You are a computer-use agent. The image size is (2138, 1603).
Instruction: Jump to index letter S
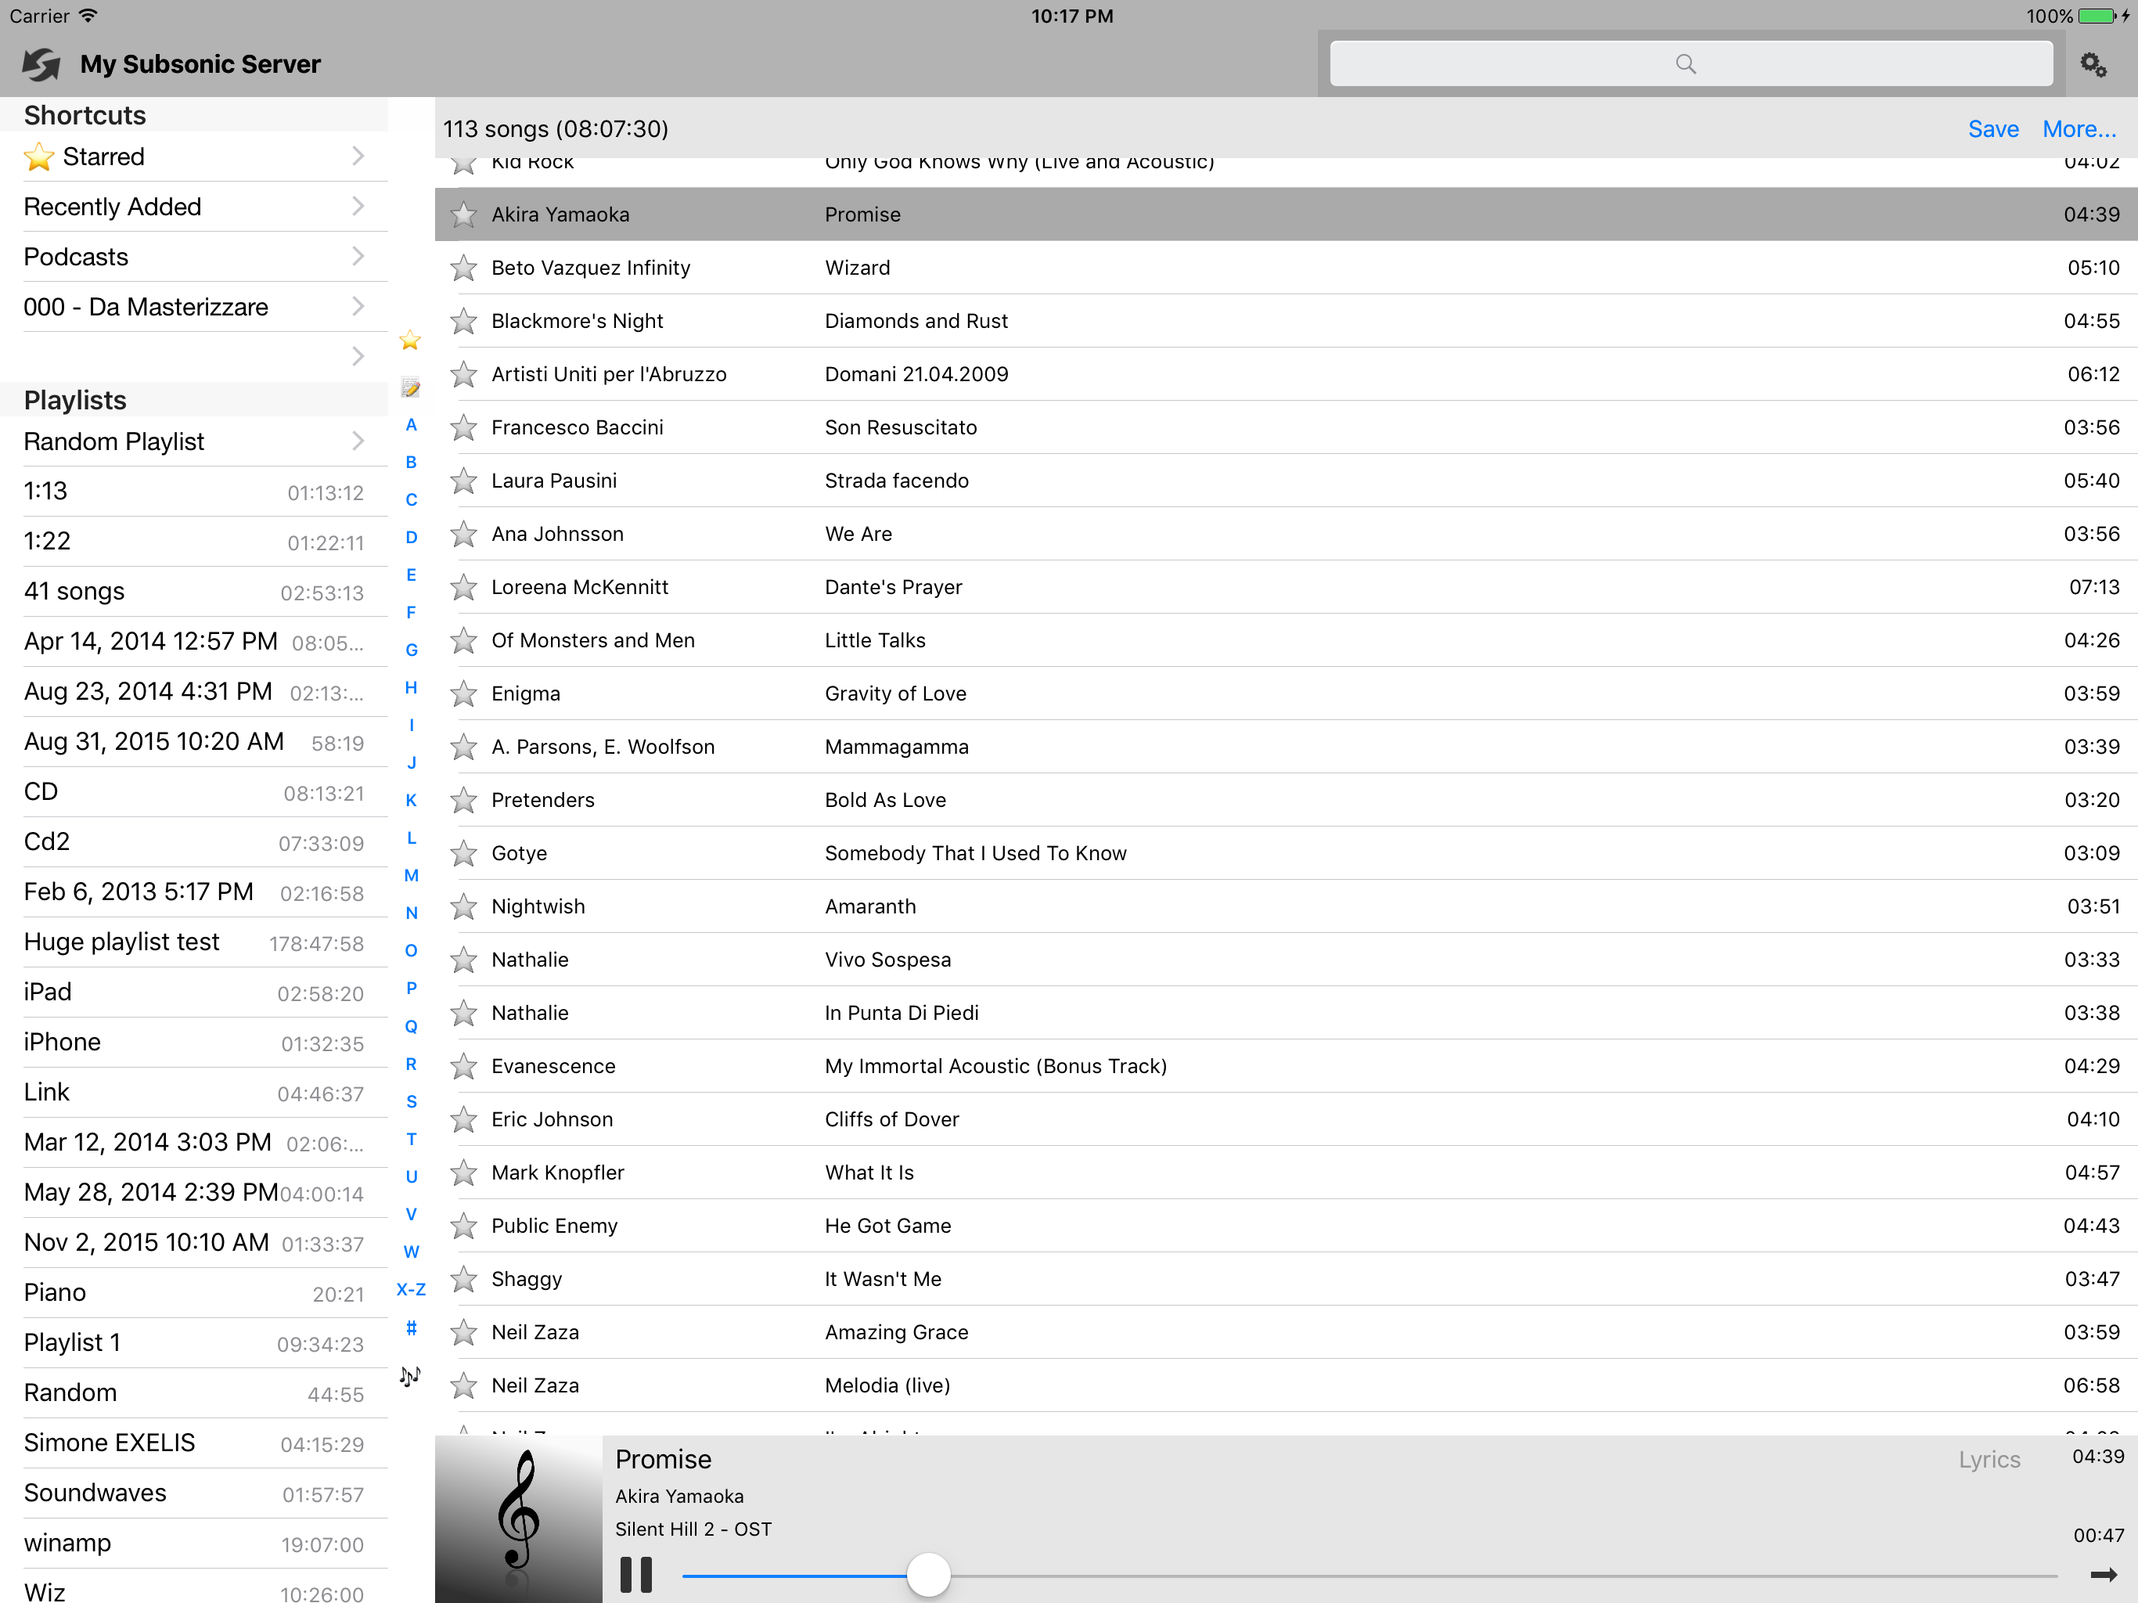tap(411, 1102)
